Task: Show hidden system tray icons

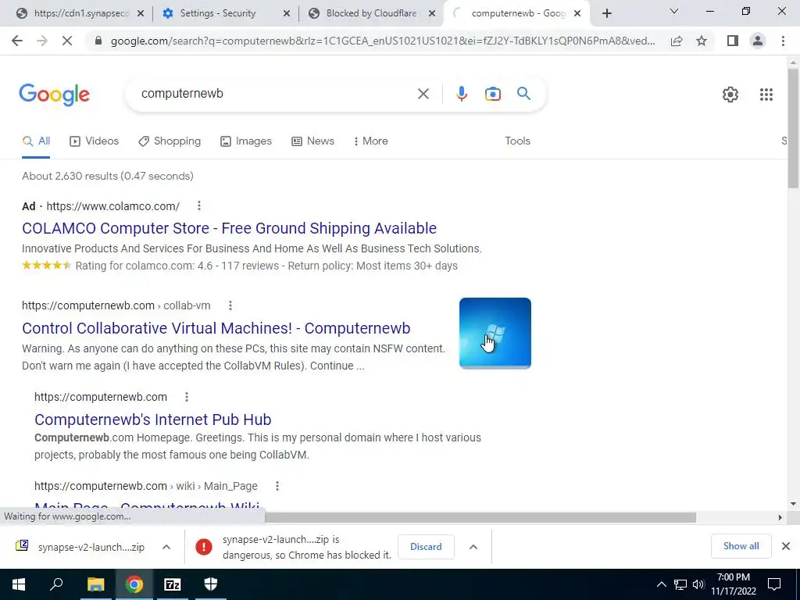Action: click(x=661, y=584)
